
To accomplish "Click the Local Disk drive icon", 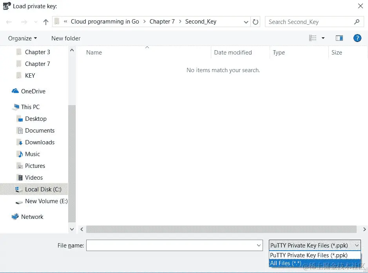I will [x=18, y=189].
